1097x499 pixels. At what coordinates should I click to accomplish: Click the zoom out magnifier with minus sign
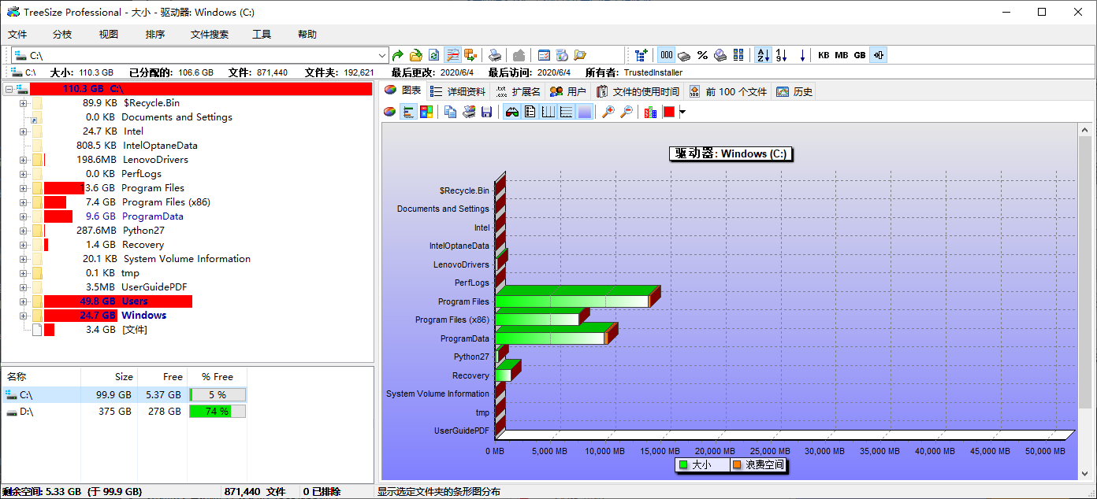(627, 112)
